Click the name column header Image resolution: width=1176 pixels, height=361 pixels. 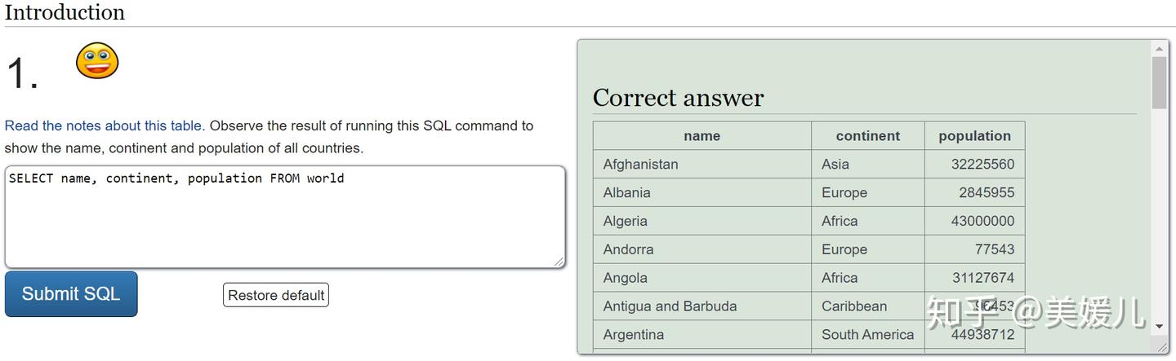point(702,136)
